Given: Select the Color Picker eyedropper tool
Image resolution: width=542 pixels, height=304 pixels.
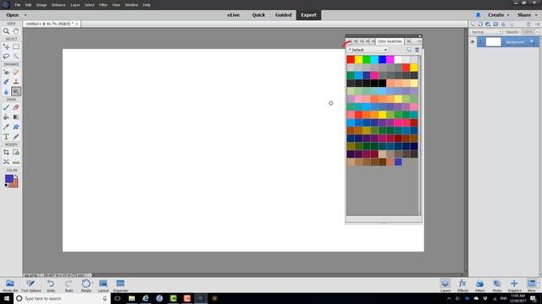Looking at the screenshot, I should [x=6, y=127].
